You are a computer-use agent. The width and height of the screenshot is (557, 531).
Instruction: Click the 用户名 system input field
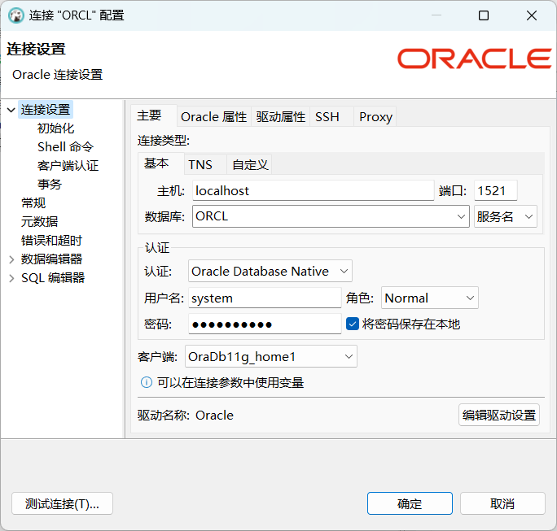265,298
